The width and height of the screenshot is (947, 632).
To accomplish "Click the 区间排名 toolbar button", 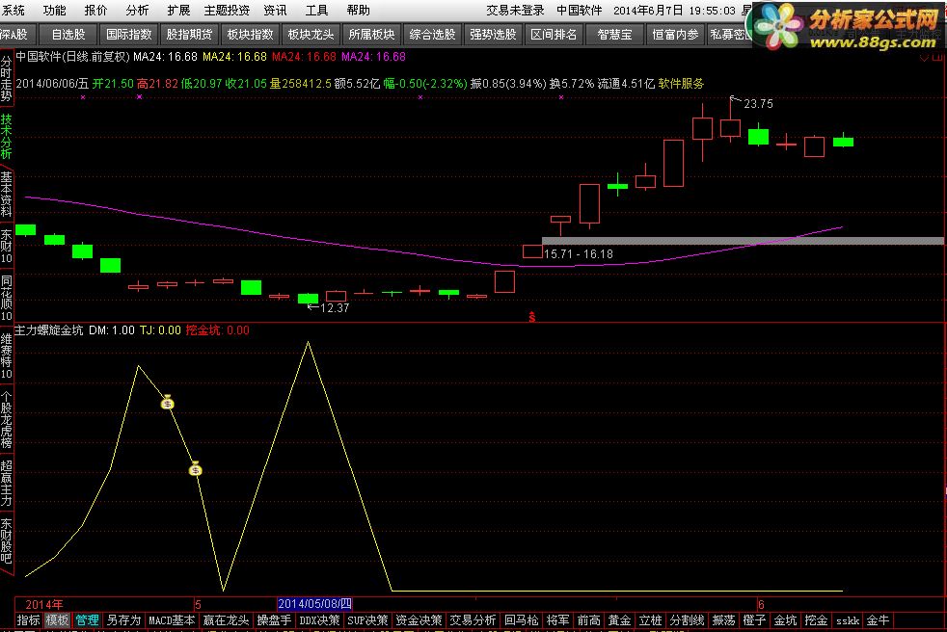I will (554, 35).
